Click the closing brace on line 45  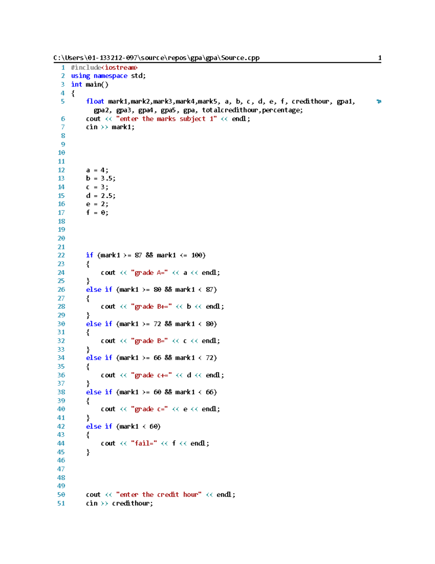[x=88, y=452]
